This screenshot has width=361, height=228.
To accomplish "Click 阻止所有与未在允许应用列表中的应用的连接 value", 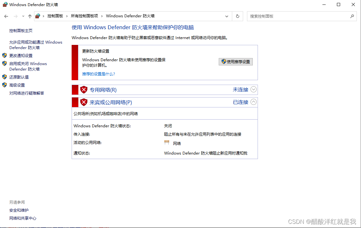I will click(x=203, y=134).
